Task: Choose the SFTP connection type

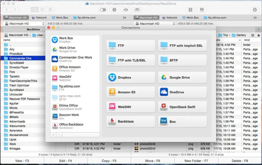Action: pyautogui.click(x=182, y=60)
